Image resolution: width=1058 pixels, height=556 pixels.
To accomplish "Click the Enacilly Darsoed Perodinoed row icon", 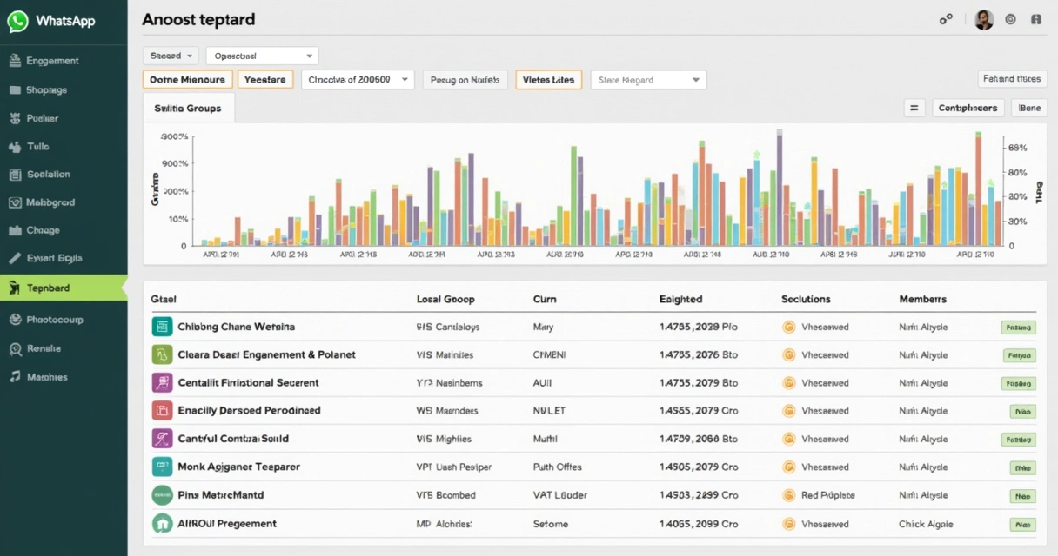I will pyautogui.click(x=162, y=410).
